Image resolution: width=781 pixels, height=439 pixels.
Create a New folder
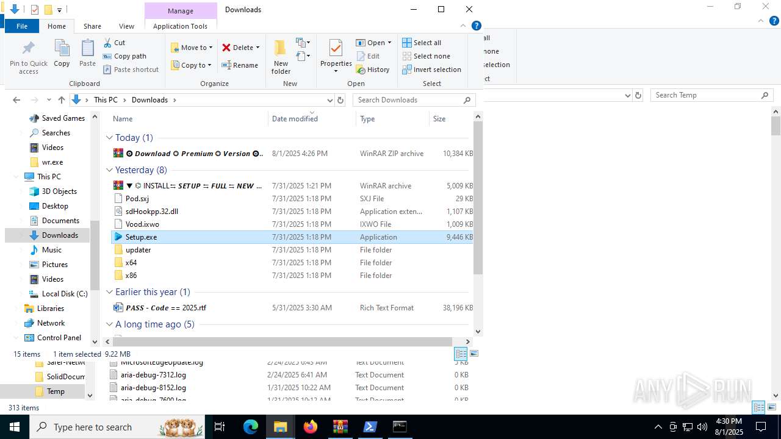coord(281,57)
